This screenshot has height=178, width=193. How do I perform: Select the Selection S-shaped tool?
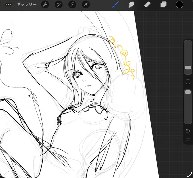tap(72, 5)
